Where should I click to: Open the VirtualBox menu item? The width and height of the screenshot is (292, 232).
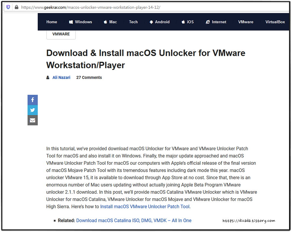[275, 22]
